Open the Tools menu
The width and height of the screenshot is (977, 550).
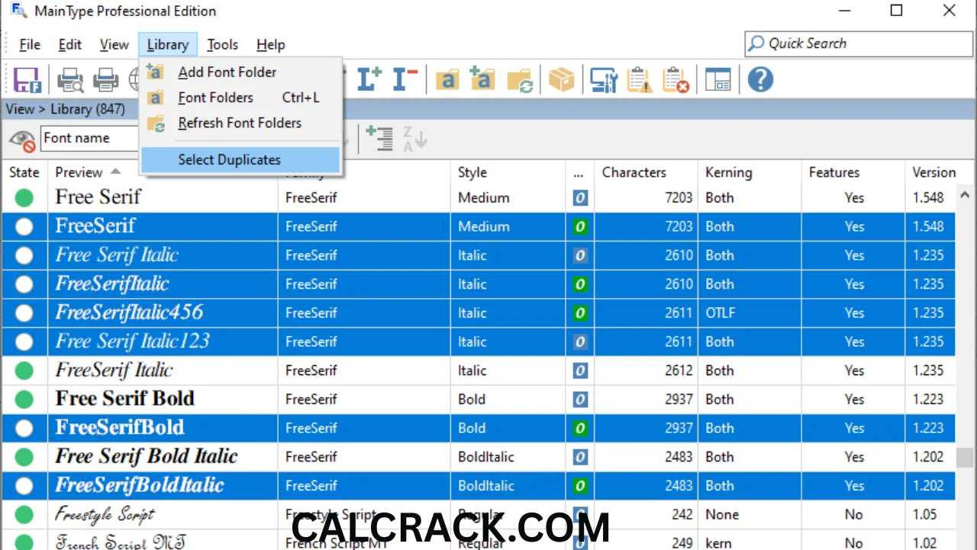[x=222, y=45]
